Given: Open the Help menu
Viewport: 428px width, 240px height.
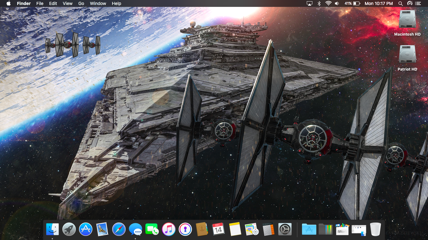Looking at the screenshot, I should (x=117, y=3).
